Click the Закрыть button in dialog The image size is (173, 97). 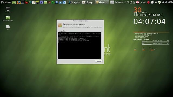coord(99,61)
